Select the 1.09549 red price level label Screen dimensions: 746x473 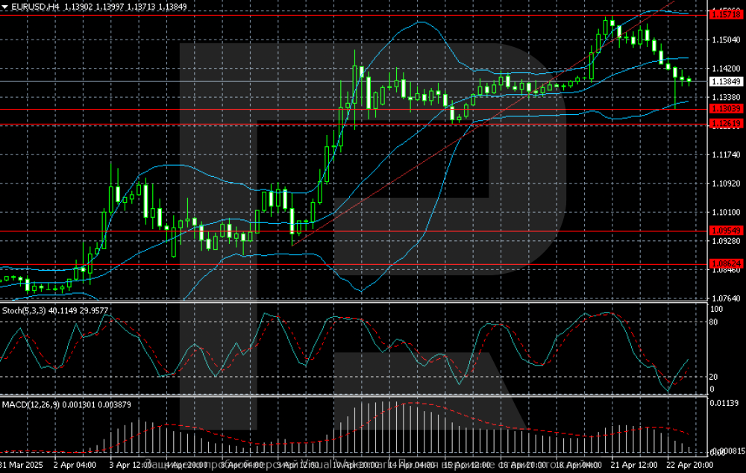pyautogui.click(x=725, y=231)
